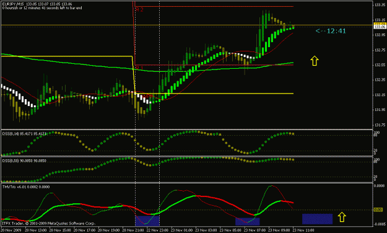Click the 132.15 price axis label

point(380,95)
